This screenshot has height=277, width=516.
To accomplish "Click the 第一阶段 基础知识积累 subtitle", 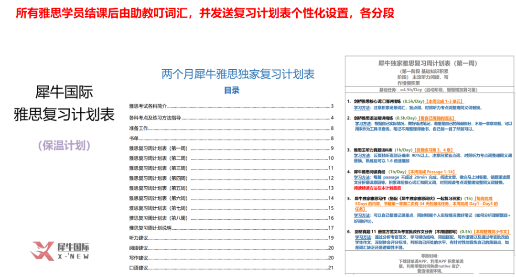I will coord(424,71).
